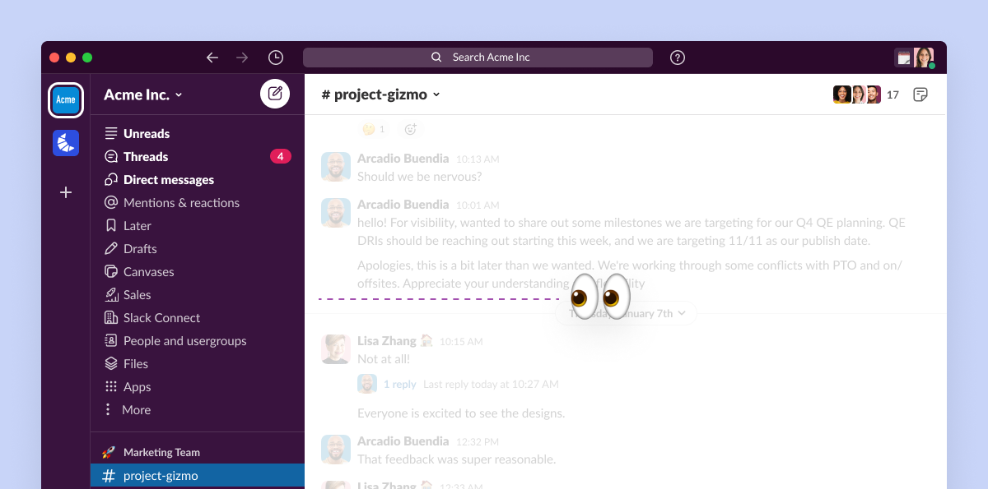The width and height of the screenshot is (988, 489).
Task: Toggle the thinking-face reaction
Action: [372, 128]
